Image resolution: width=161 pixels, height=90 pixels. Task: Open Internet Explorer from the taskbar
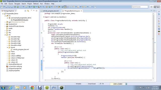[11, 88]
